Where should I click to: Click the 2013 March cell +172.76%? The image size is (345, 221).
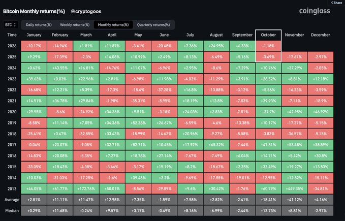tap(86, 188)
